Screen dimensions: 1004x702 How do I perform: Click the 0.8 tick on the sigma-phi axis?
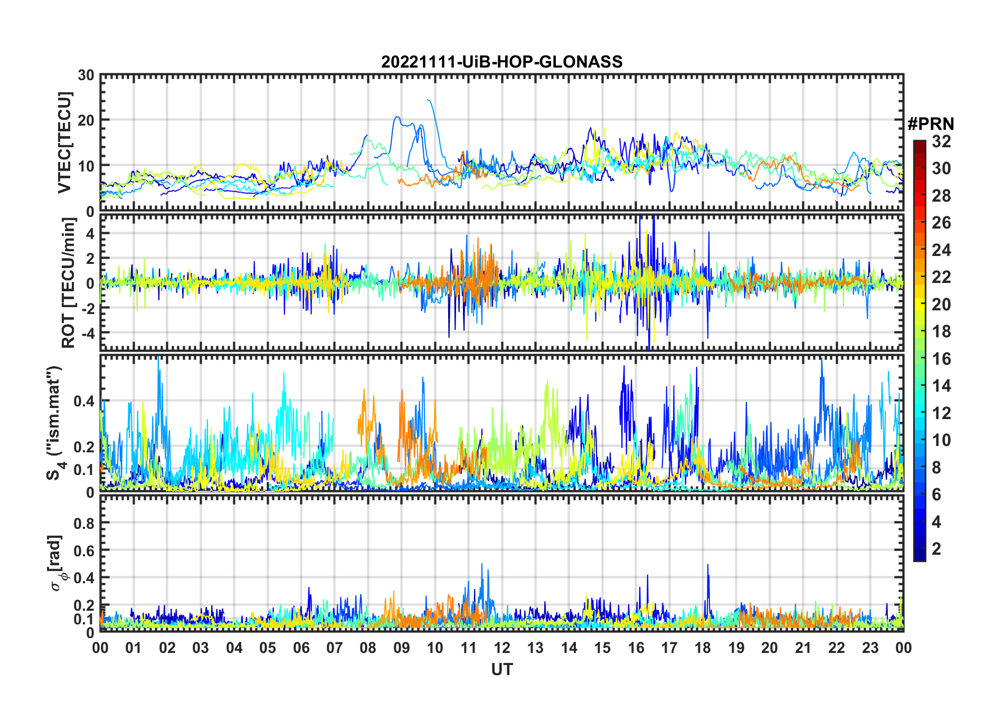pyautogui.click(x=84, y=524)
